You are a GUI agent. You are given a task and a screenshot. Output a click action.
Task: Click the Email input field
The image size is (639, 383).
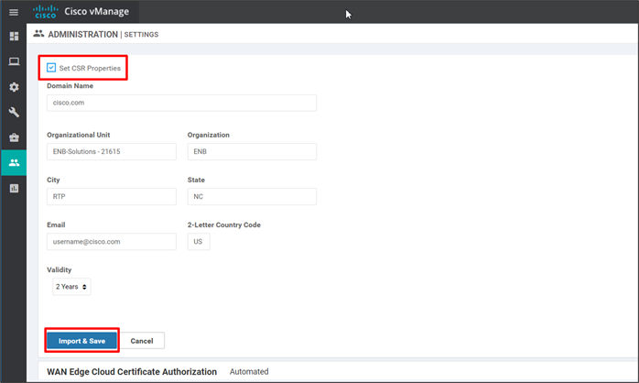pyautogui.click(x=112, y=242)
